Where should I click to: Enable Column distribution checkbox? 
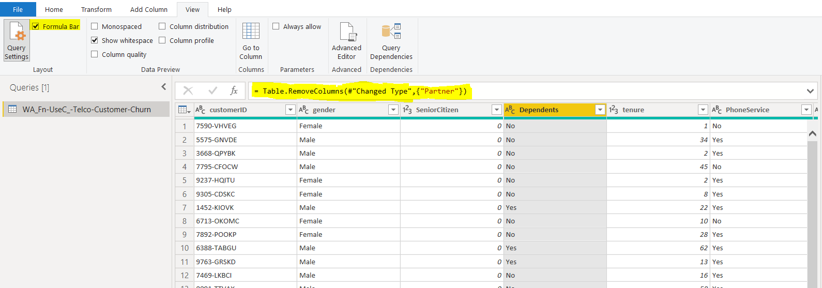[162, 26]
